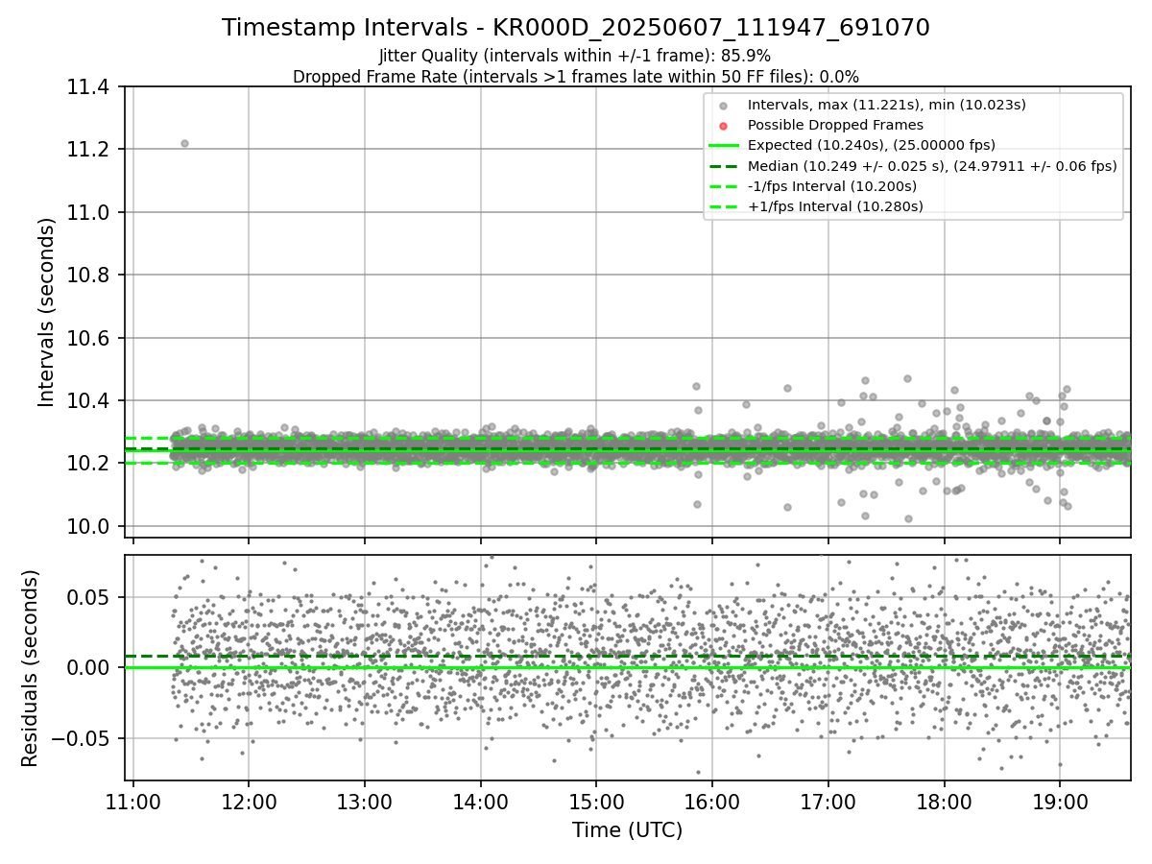Click the '12:00' x-axis tick label
Screen dimensions: 1152x864
pyautogui.click(x=249, y=801)
